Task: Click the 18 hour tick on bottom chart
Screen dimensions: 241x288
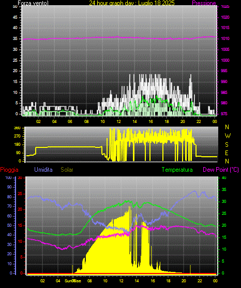Action: pyautogui.click(x=168, y=281)
